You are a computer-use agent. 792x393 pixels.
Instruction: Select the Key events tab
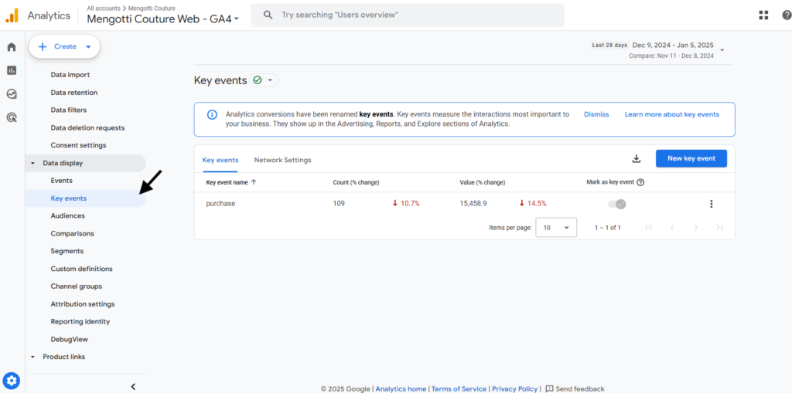(x=220, y=160)
